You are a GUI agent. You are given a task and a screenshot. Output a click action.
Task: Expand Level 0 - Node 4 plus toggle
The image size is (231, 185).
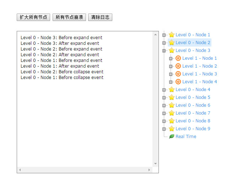pyautogui.click(x=164, y=90)
